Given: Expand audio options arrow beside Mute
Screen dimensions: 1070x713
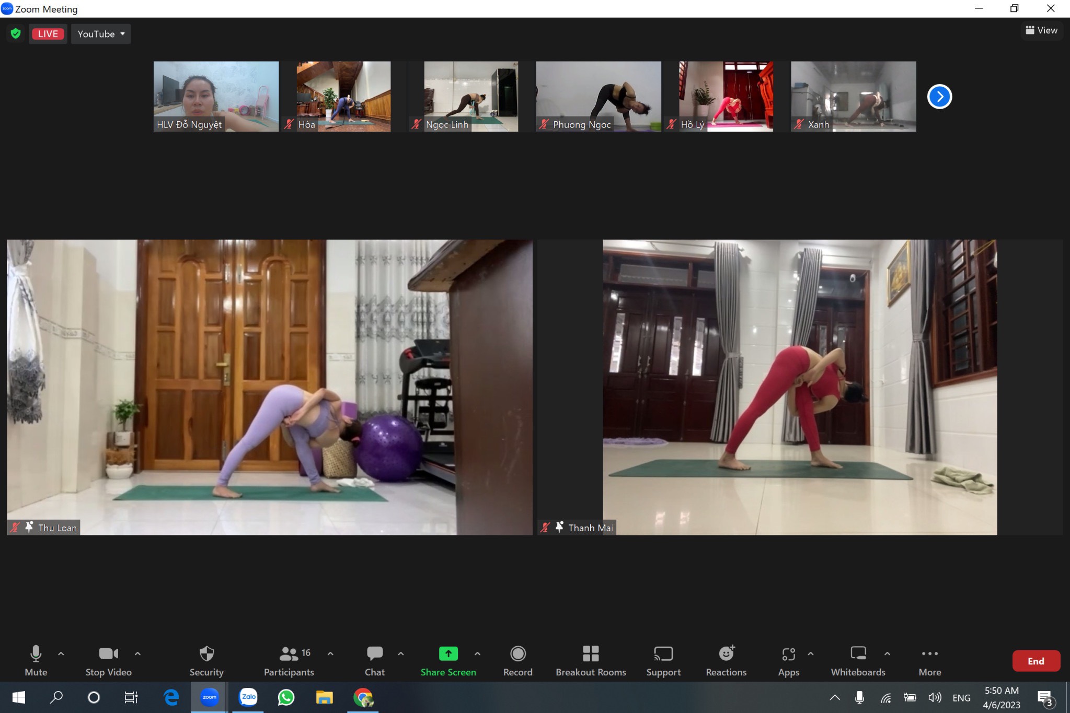Looking at the screenshot, I should [x=61, y=653].
